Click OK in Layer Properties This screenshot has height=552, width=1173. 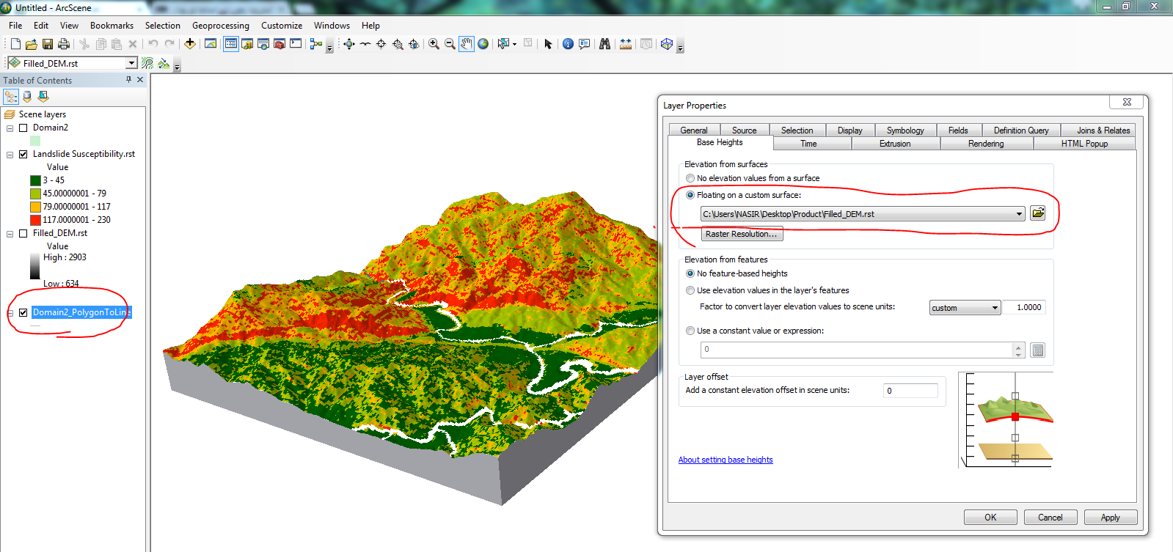point(990,517)
